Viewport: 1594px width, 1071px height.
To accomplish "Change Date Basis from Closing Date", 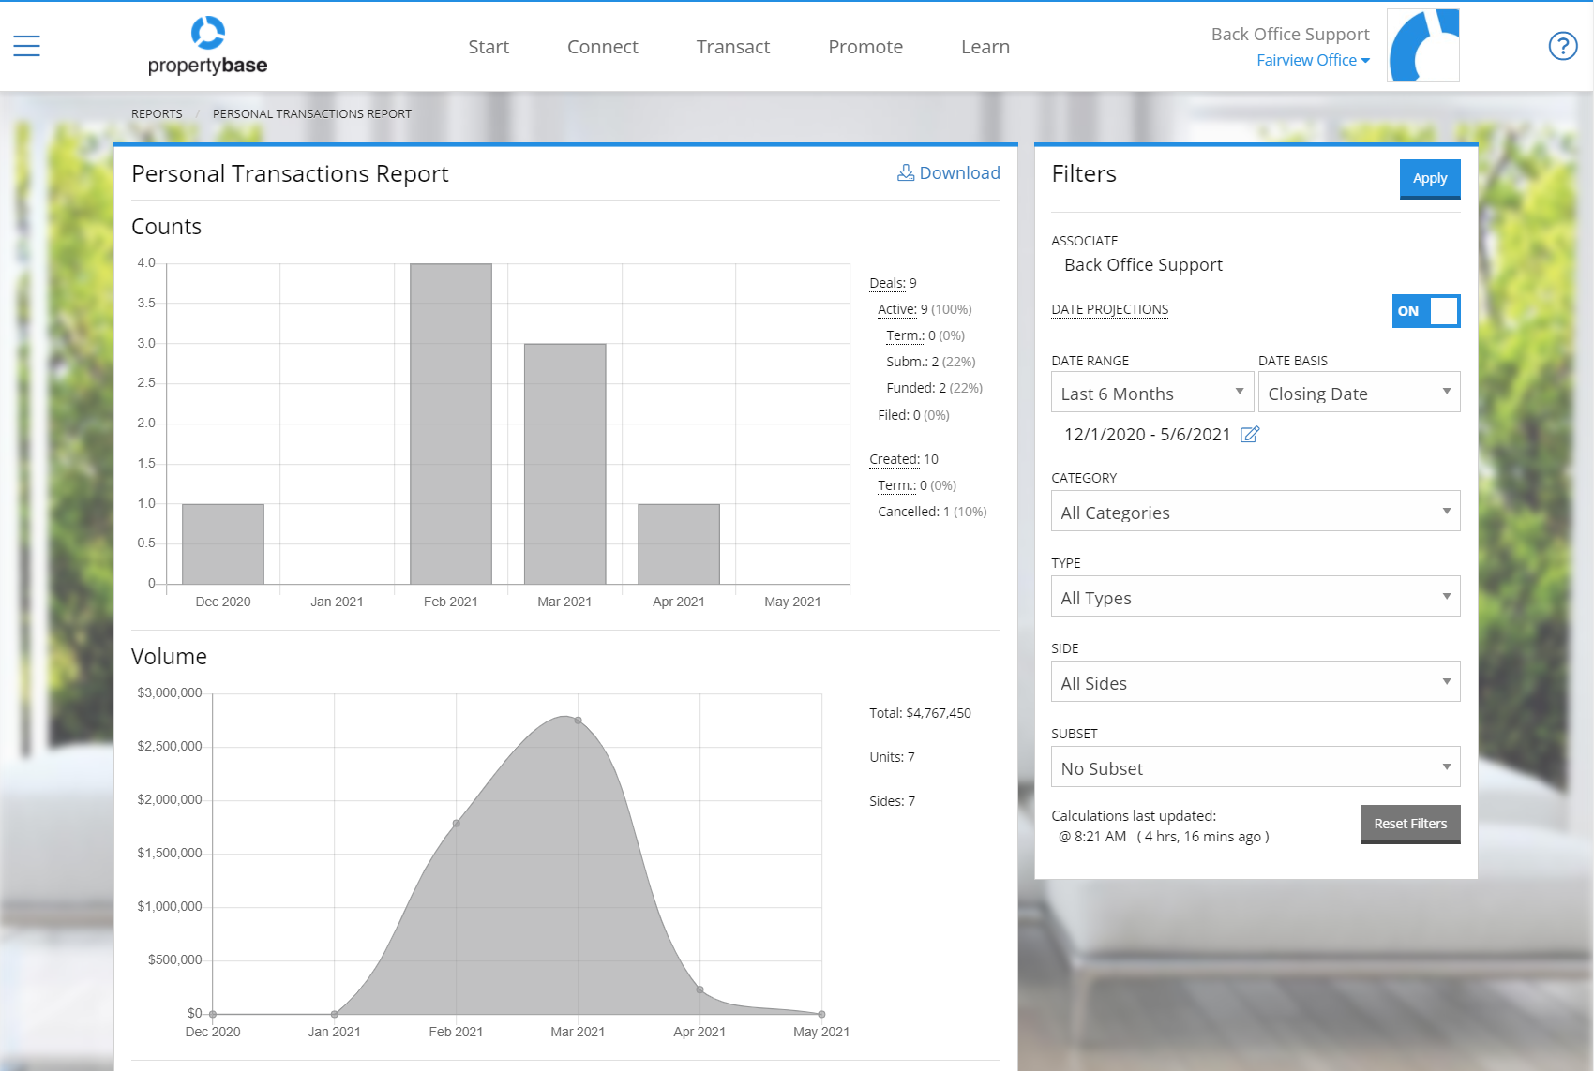I will point(1359,392).
